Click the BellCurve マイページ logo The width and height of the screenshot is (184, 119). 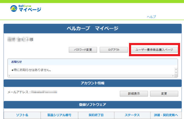click(x=26, y=8)
